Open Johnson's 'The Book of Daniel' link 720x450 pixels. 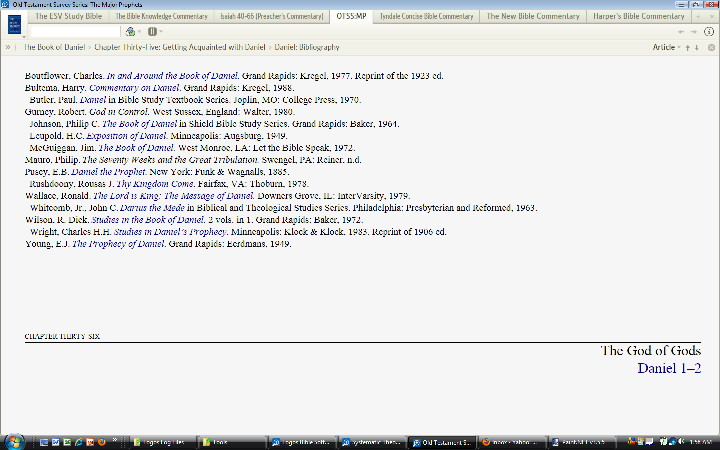tap(140, 124)
